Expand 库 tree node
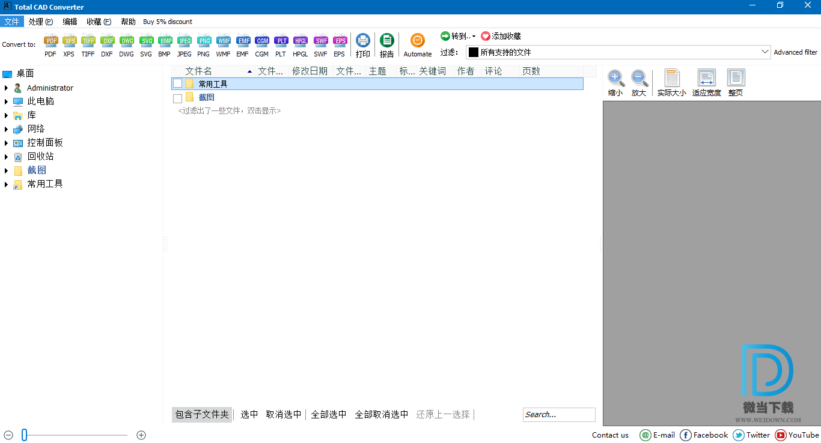Image resolution: width=821 pixels, height=443 pixels. (x=6, y=115)
